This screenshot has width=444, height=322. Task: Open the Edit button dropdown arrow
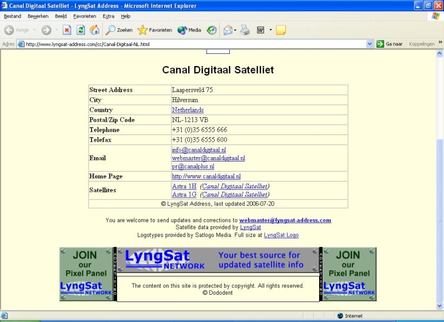click(x=270, y=30)
